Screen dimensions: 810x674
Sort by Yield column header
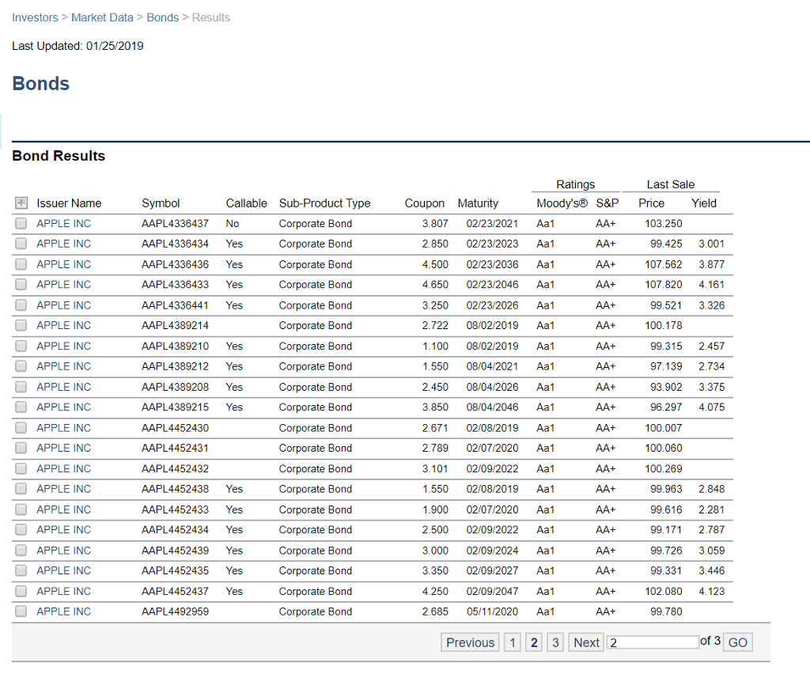[x=704, y=203]
